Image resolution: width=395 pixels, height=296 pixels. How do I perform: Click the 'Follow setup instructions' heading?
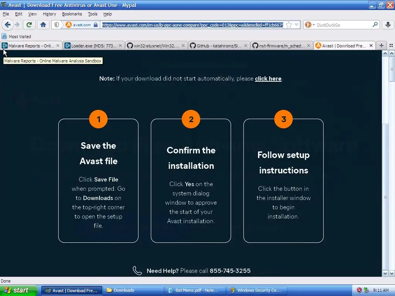click(x=284, y=163)
